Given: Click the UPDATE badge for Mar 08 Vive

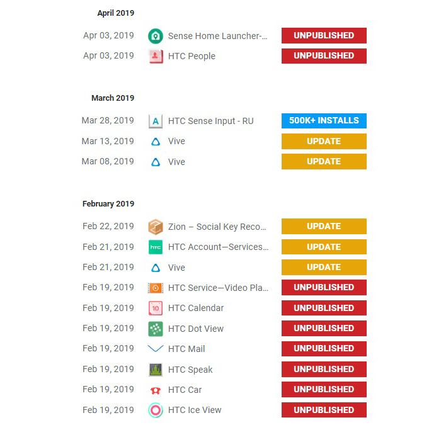Looking at the screenshot, I should click(x=324, y=162).
